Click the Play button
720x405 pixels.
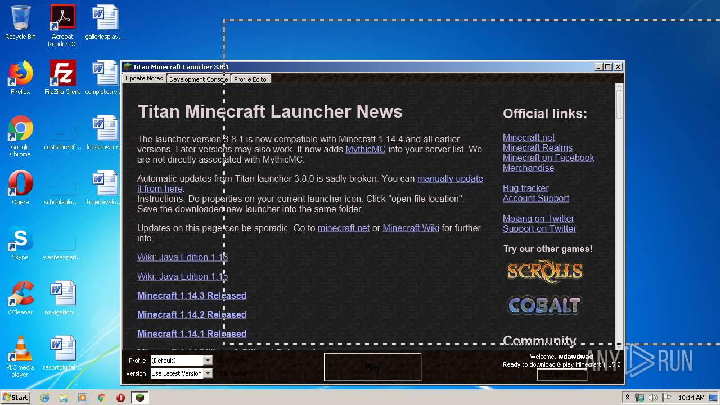(372, 367)
